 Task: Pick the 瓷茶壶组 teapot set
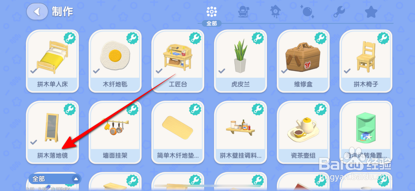pos(303,132)
